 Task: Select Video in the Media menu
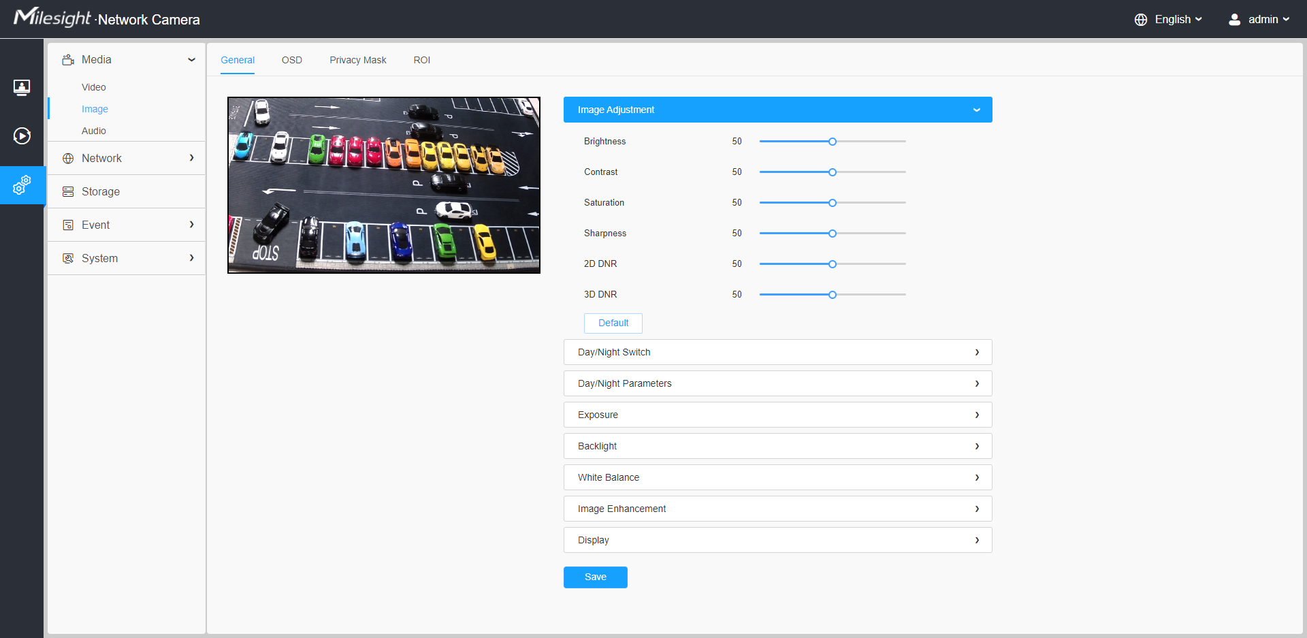click(94, 87)
